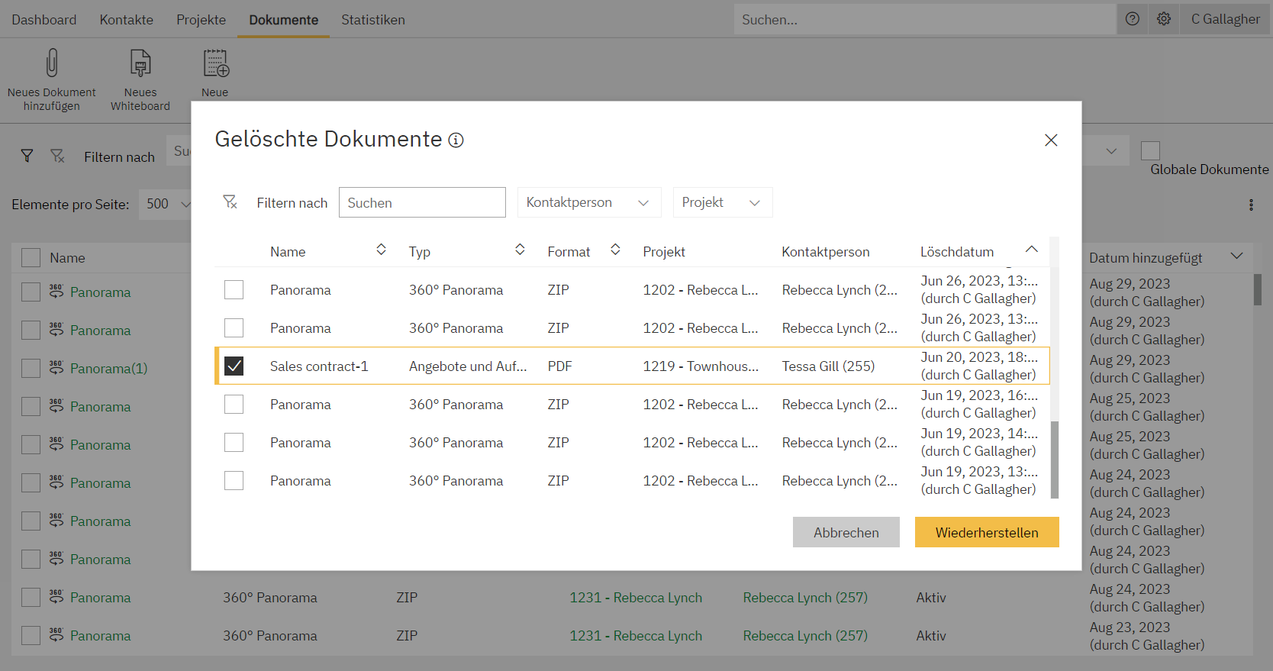Open the three-dot options menu

pyautogui.click(x=1251, y=205)
